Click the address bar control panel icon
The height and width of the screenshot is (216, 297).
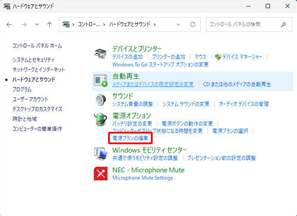click(66, 24)
